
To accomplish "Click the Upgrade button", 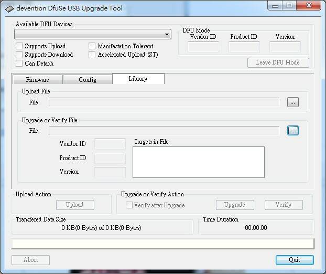I will tap(235, 205).
